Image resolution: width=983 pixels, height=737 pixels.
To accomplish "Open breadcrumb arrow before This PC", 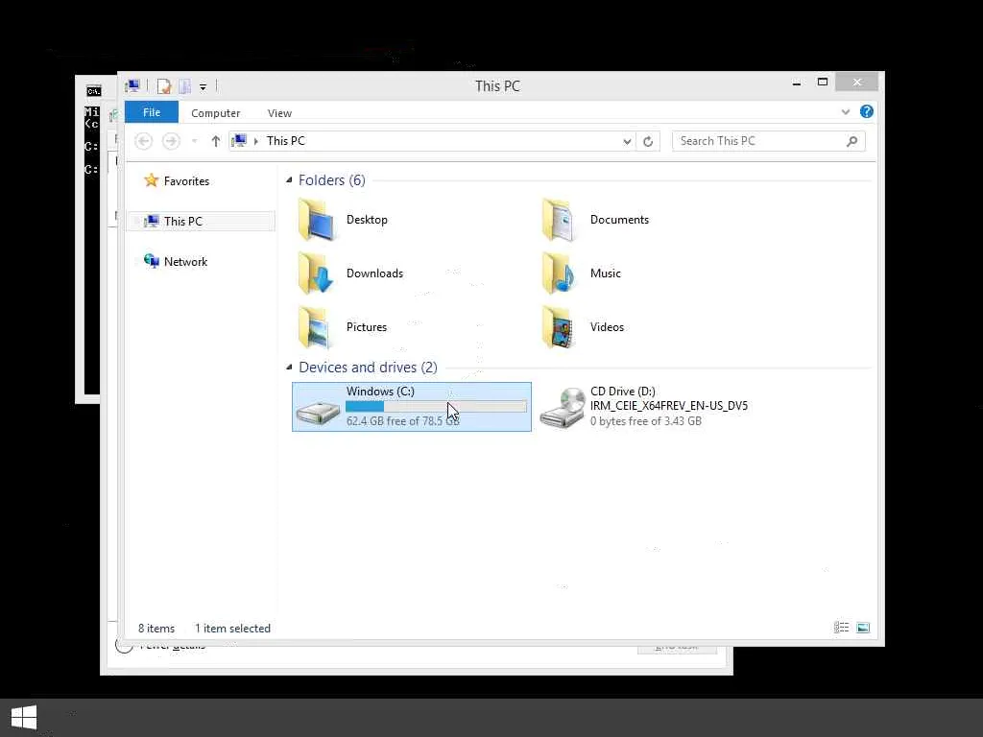I will [x=255, y=142].
